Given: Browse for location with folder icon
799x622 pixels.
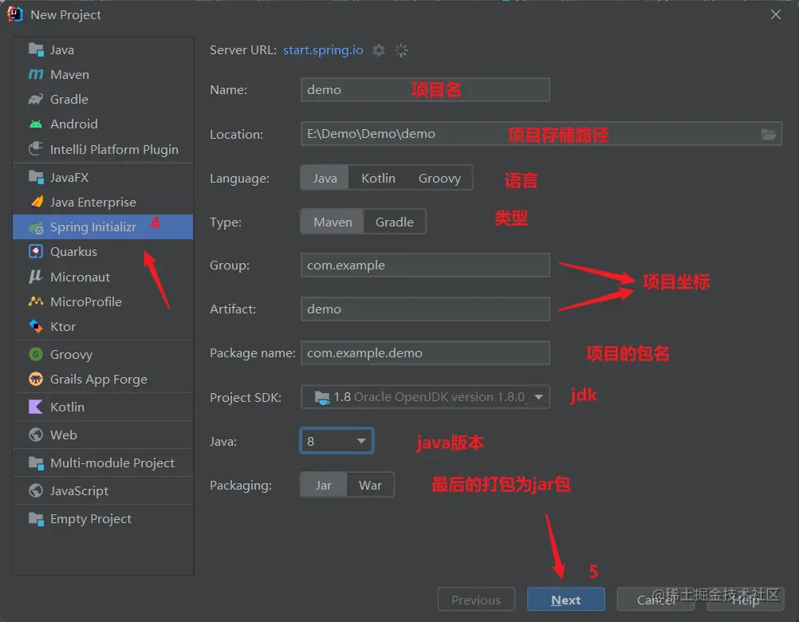Looking at the screenshot, I should 769,134.
